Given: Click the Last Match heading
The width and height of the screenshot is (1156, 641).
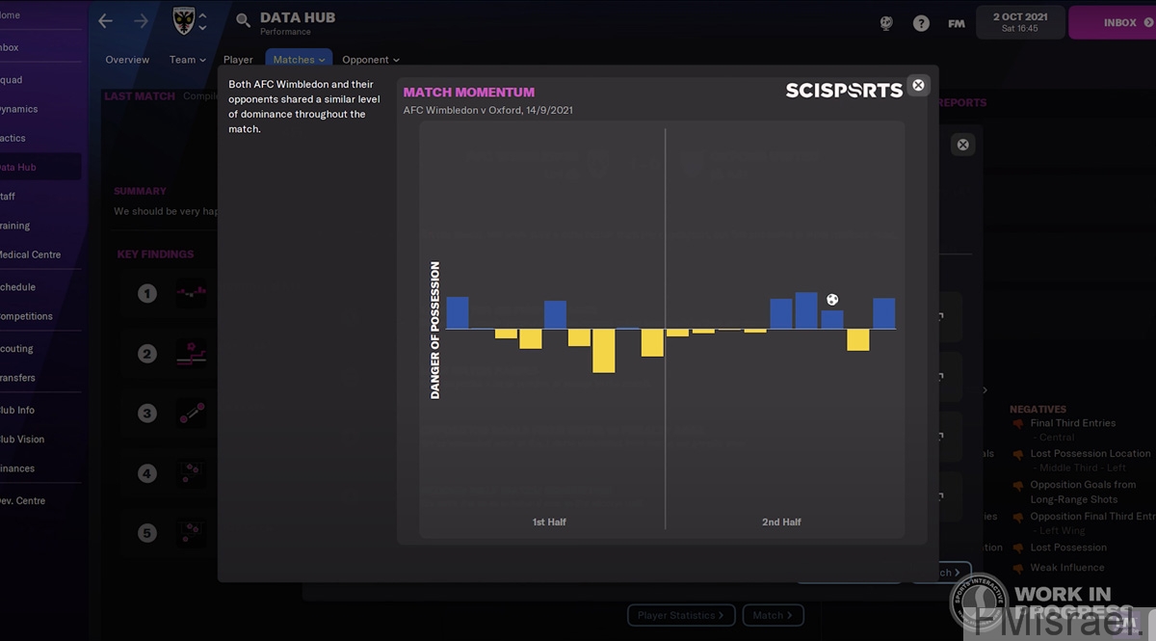Looking at the screenshot, I should [140, 96].
